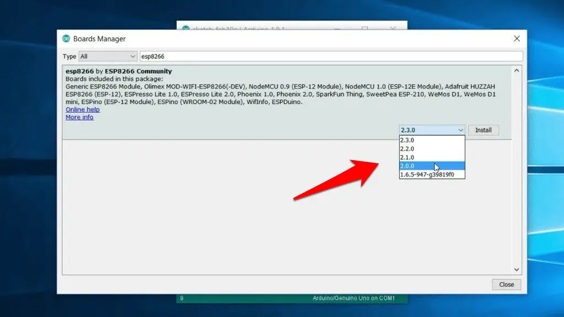
Task: Click the Arduino logo in the title bar
Action: pyautogui.click(x=66, y=39)
